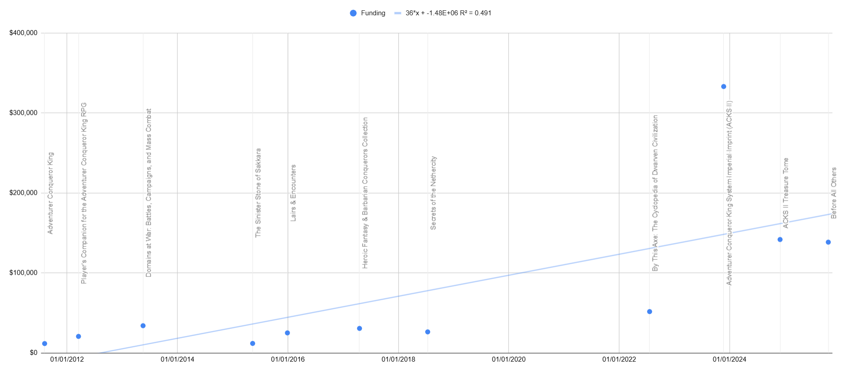Screen dimensions: 850x376
Task: Click 'Heroic Fantasy & Barbarian Conquerors Collection' label
Action: tap(365, 193)
